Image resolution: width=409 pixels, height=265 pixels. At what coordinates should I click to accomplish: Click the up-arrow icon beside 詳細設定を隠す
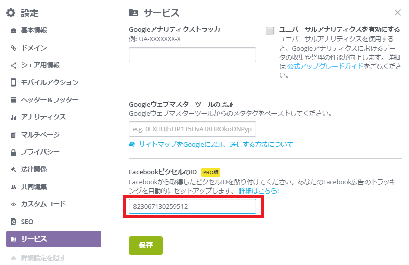[x=13, y=258]
